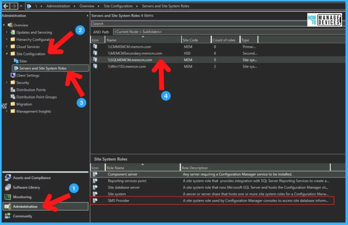Viewport: 348px width, 225px height.
Task: Click the server icon for CMMEMCM.memcm.com
Action: 95,46
